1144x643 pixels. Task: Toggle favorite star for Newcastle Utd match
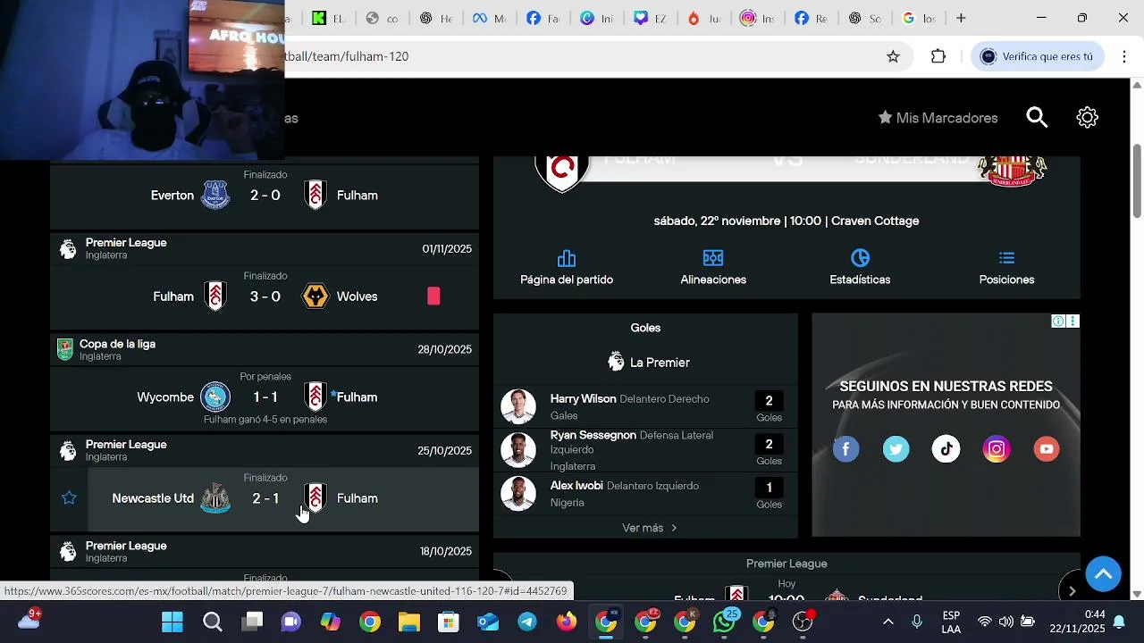[x=69, y=498]
